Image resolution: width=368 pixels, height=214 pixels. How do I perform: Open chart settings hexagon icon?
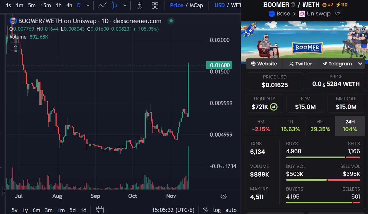224,196
